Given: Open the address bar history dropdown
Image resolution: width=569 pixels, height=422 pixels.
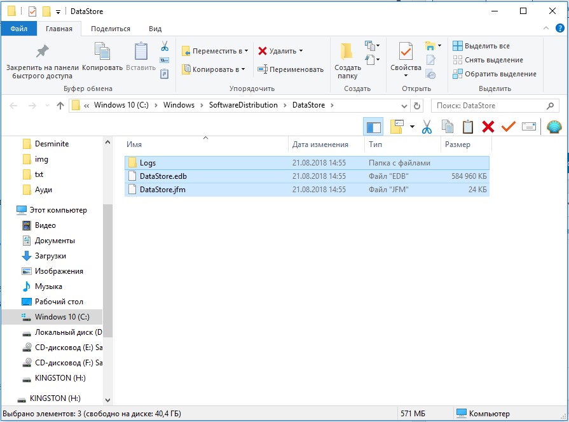Looking at the screenshot, I should 404,106.
